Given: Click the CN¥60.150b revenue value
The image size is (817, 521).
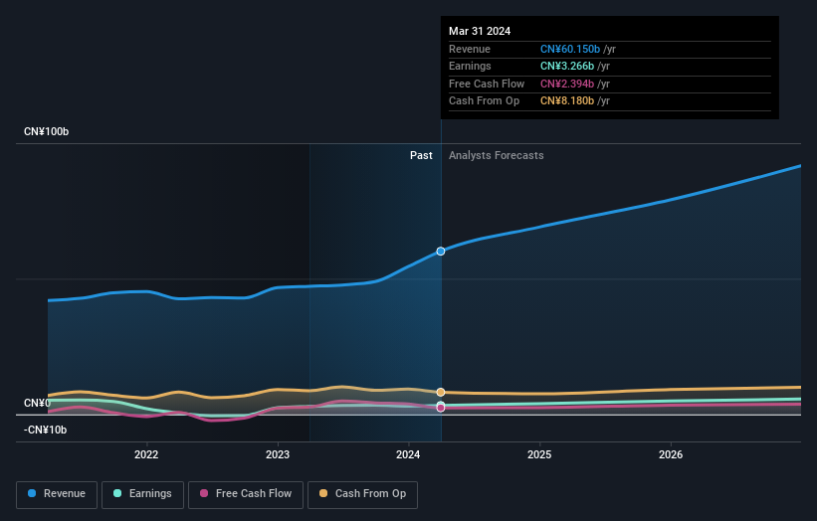Looking at the screenshot, I should pos(570,49).
